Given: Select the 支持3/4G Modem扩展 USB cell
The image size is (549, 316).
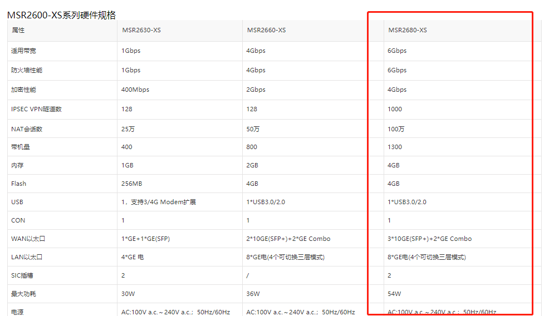Looking at the screenshot, I should pyautogui.click(x=159, y=202).
